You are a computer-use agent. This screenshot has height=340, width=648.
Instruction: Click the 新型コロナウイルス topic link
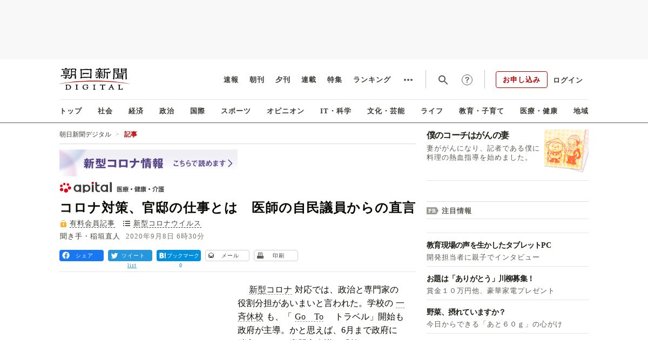[x=167, y=223]
